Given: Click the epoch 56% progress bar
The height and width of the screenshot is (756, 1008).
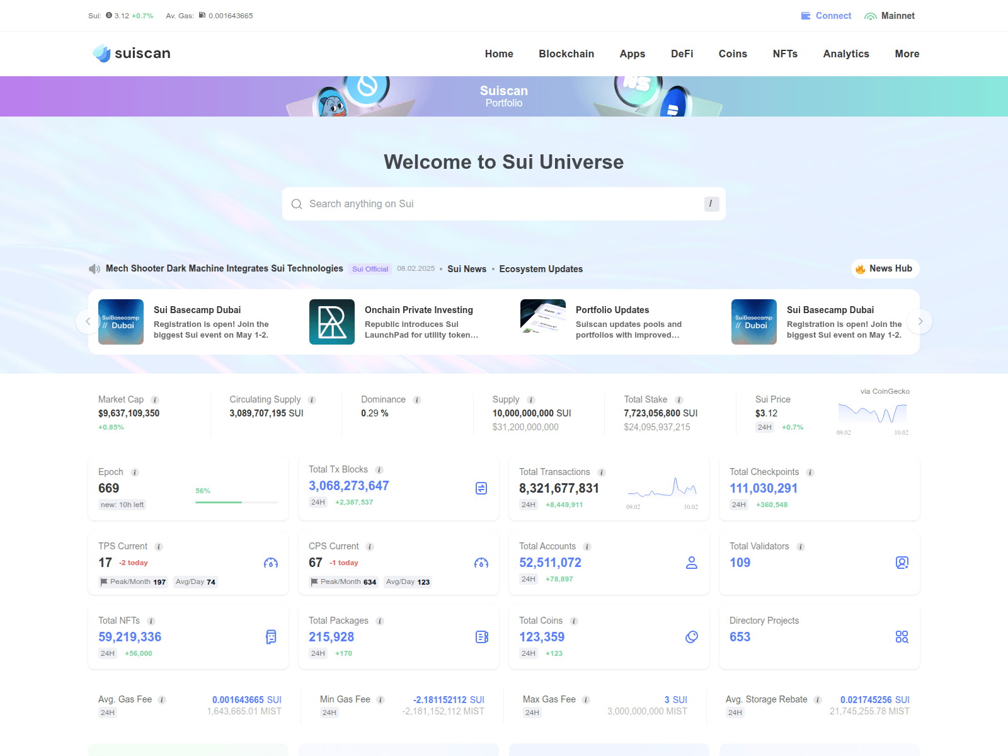Looking at the screenshot, I should tap(237, 502).
